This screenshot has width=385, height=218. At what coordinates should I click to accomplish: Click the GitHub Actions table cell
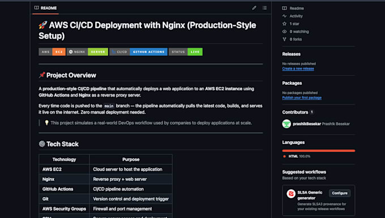pyautogui.click(x=64, y=189)
